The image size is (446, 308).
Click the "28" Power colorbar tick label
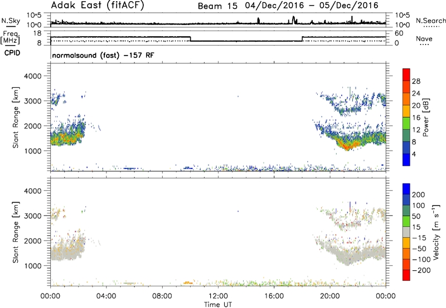coord(416,81)
